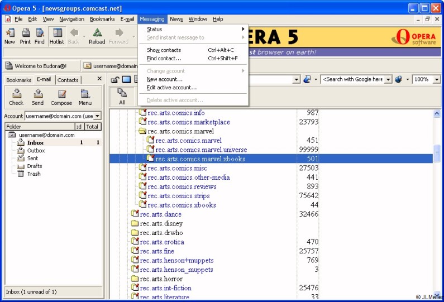Image resolution: width=444 pixels, height=302 pixels.
Task: Open rec.arts.comics.strips newsgroup
Action: pos(179,196)
